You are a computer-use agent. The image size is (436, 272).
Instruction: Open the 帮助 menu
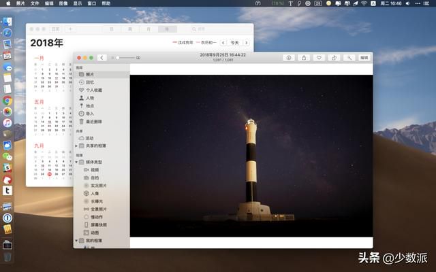[x=106, y=3]
